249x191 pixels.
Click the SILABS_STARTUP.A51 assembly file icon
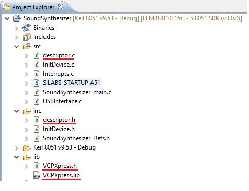tap(36, 83)
